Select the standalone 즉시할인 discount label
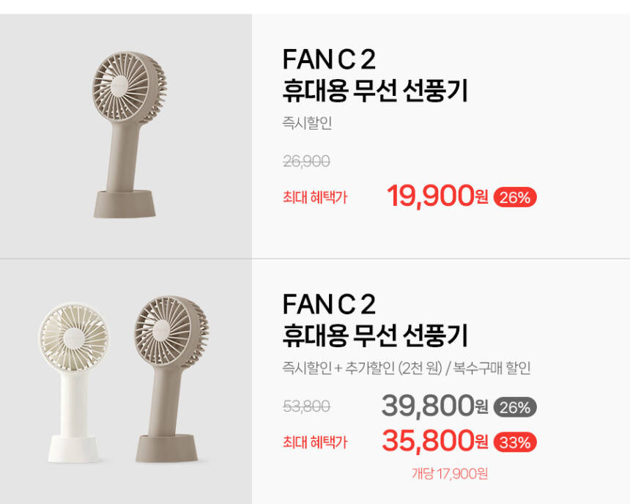This screenshot has width=630, height=504. [307, 123]
